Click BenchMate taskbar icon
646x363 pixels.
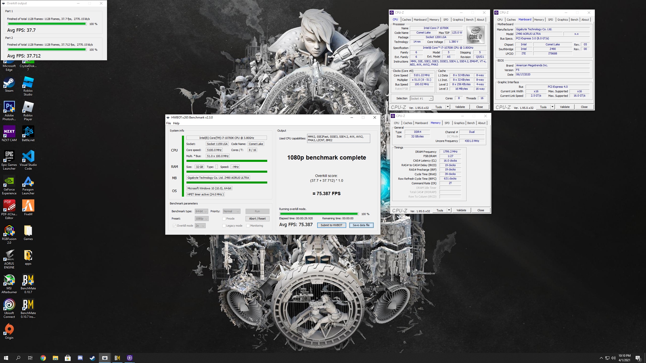pos(117,358)
